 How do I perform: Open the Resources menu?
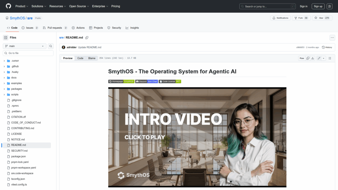pos(57,6)
